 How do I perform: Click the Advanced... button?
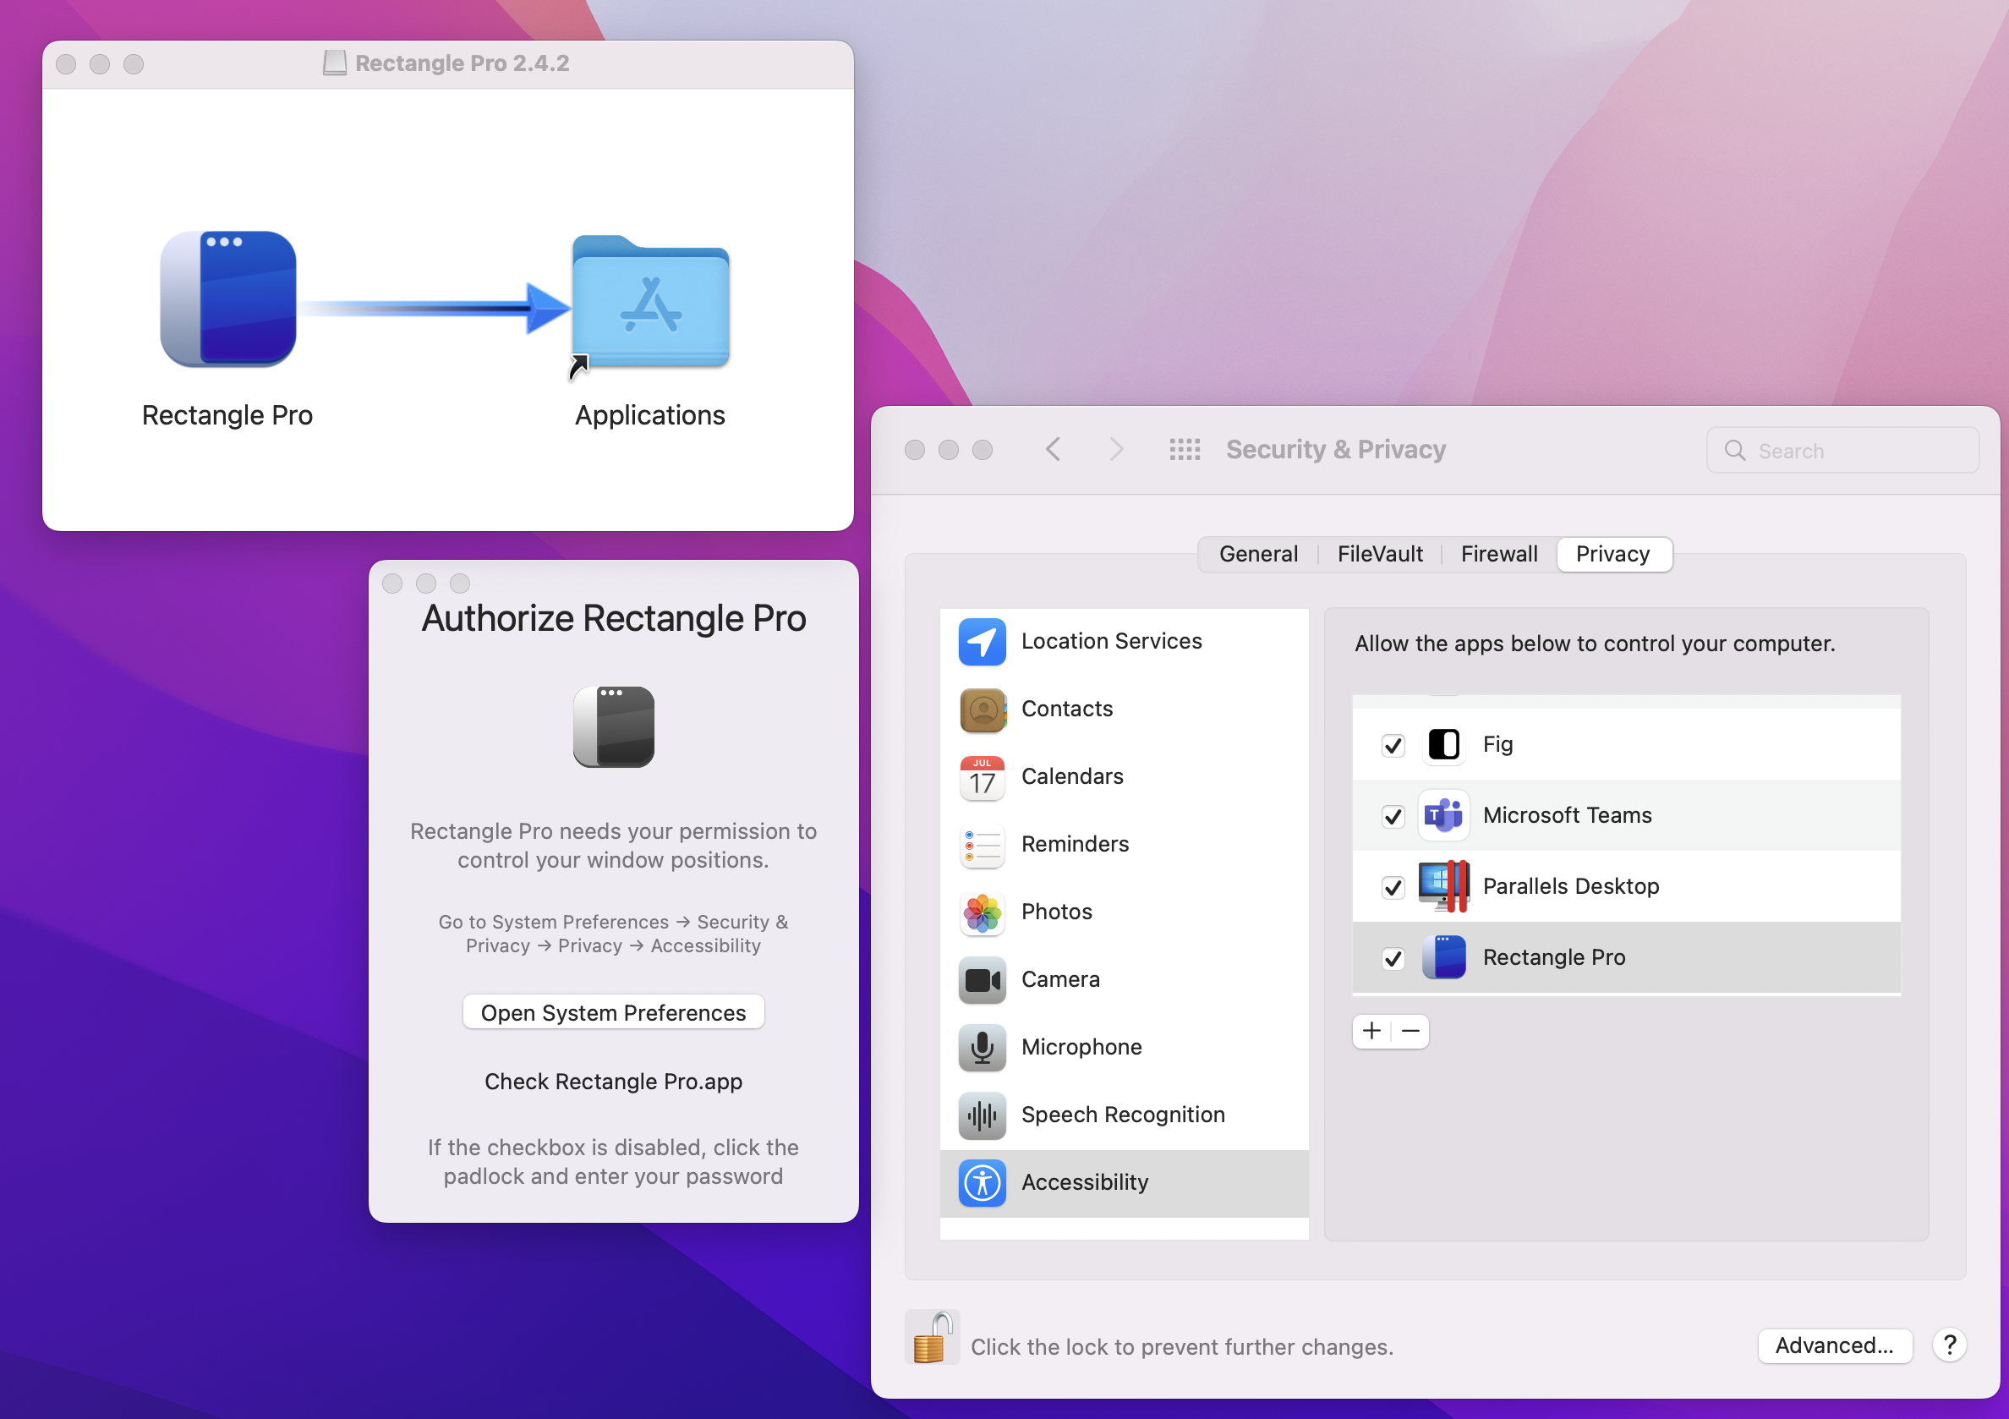[1834, 1345]
